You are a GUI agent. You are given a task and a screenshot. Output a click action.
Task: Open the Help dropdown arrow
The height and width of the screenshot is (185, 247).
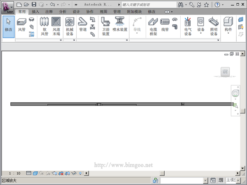(x=223, y=5)
